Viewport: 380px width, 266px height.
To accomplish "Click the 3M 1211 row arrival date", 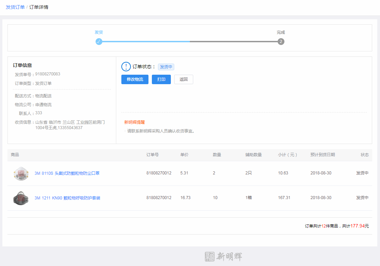I will point(321,198).
